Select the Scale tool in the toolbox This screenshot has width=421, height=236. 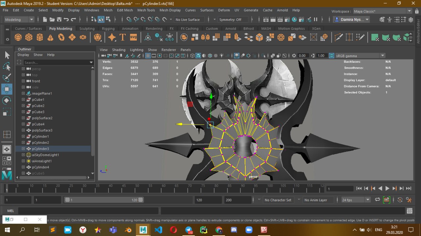pyautogui.click(x=7, y=112)
